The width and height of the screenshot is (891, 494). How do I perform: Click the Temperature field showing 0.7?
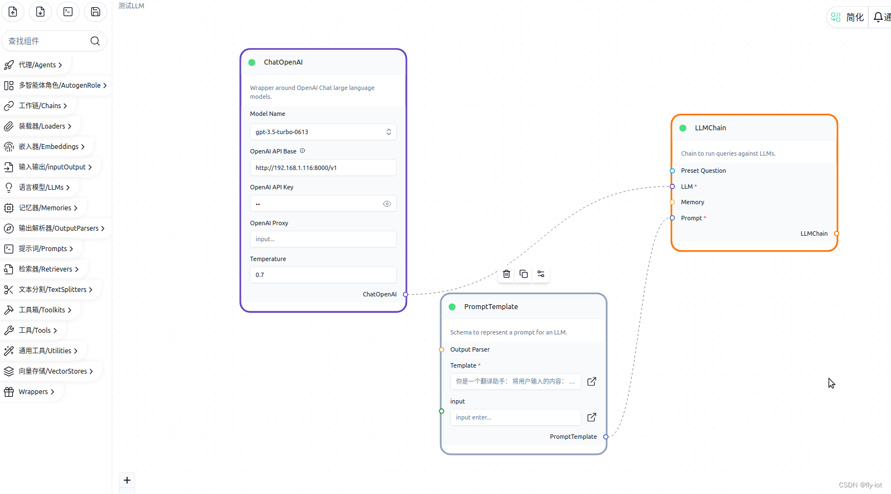323,275
